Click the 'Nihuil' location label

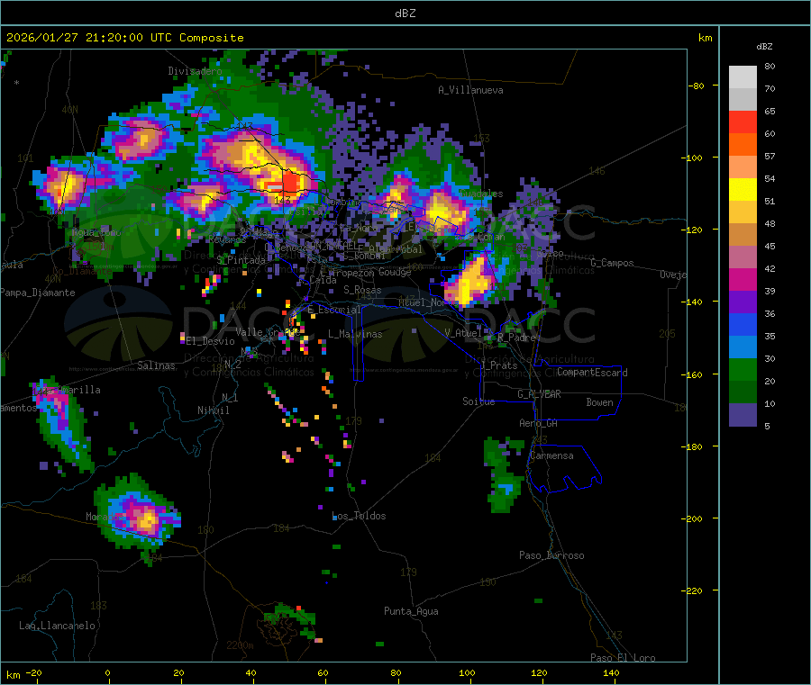tap(214, 410)
